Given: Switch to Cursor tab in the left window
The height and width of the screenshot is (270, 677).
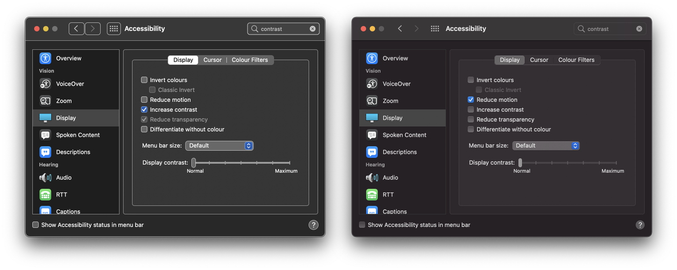Looking at the screenshot, I should pyautogui.click(x=212, y=60).
